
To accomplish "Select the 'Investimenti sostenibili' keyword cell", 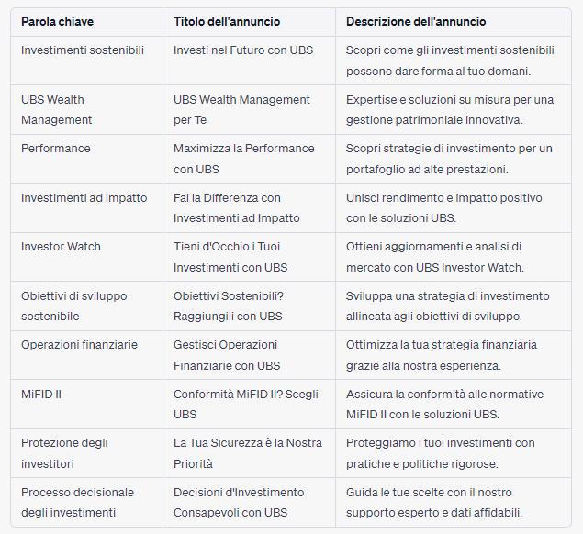I will [x=83, y=50].
